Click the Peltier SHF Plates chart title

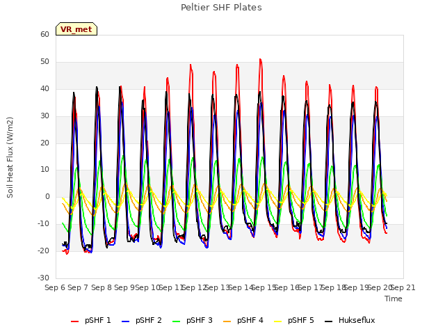(x=221, y=8)
